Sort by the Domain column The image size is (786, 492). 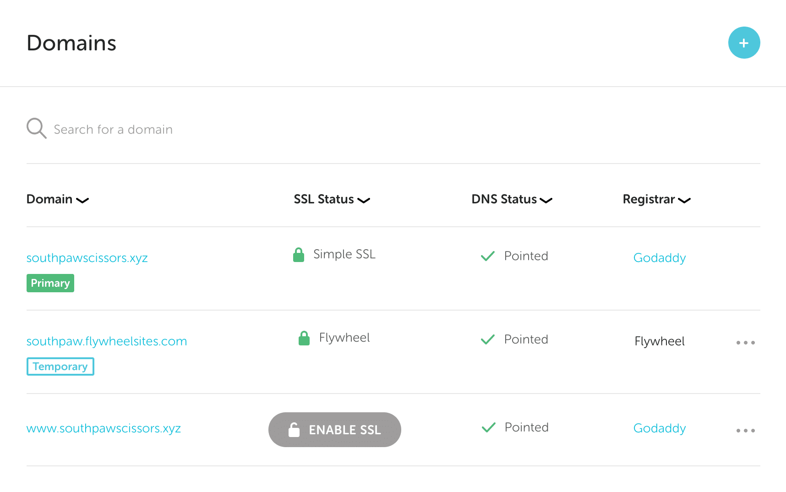57,199
